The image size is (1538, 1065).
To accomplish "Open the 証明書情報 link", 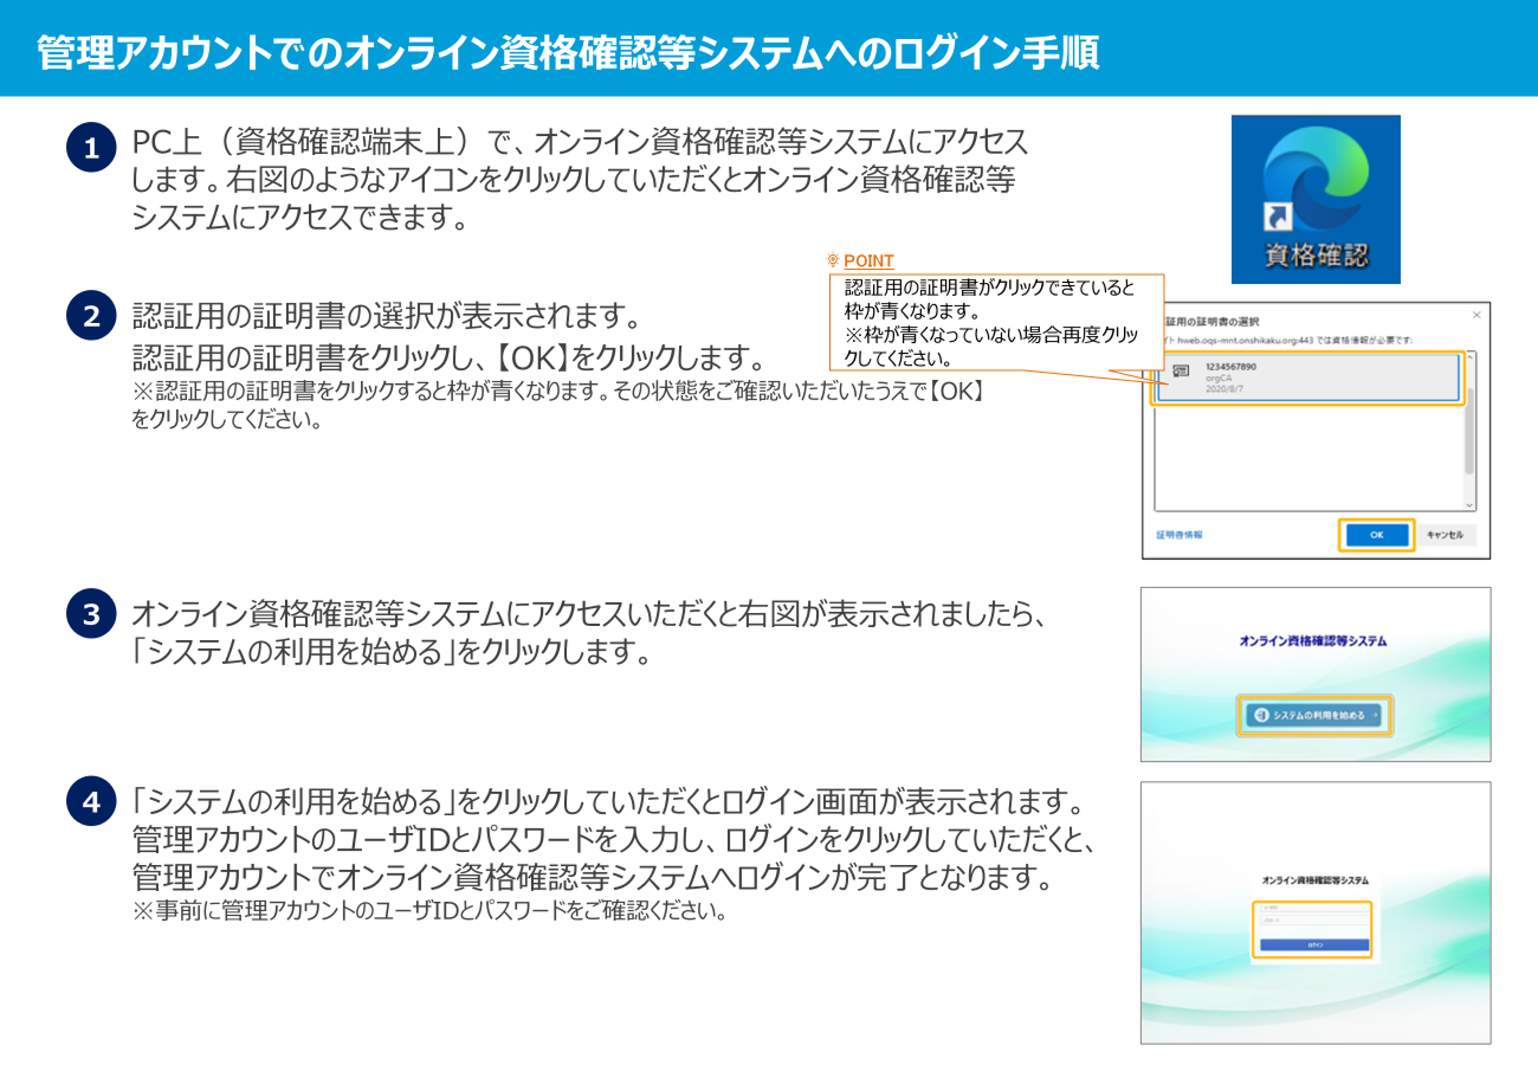I will 1178,534.
